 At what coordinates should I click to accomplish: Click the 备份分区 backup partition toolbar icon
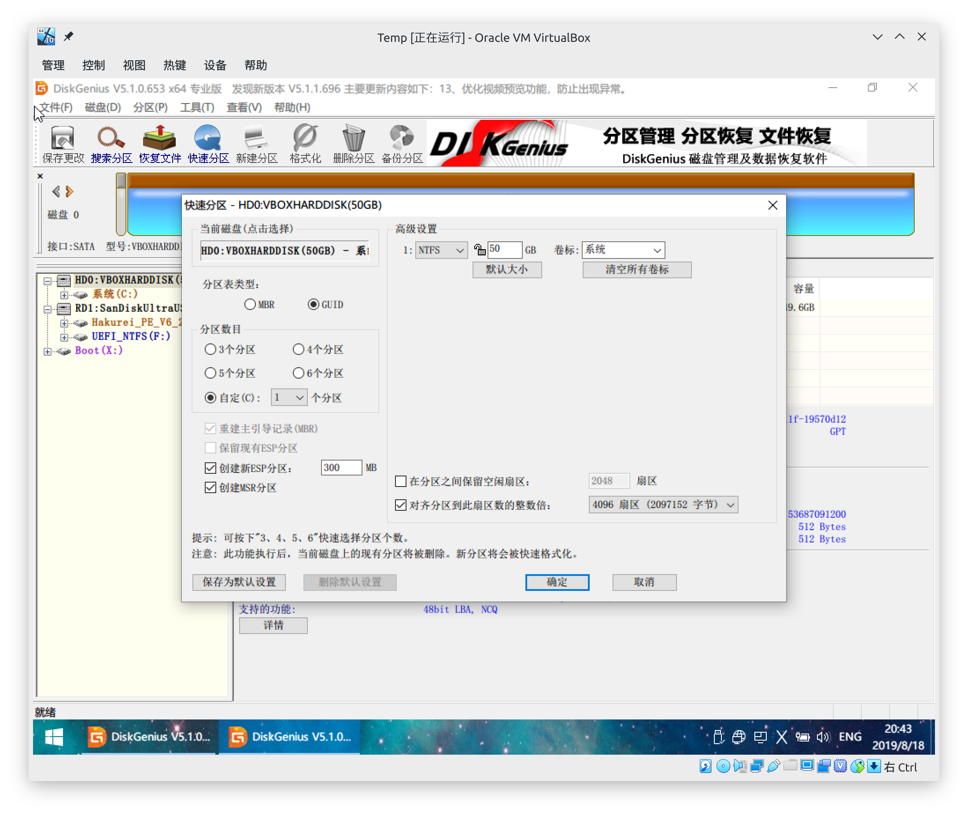click(x=402, y=144)
